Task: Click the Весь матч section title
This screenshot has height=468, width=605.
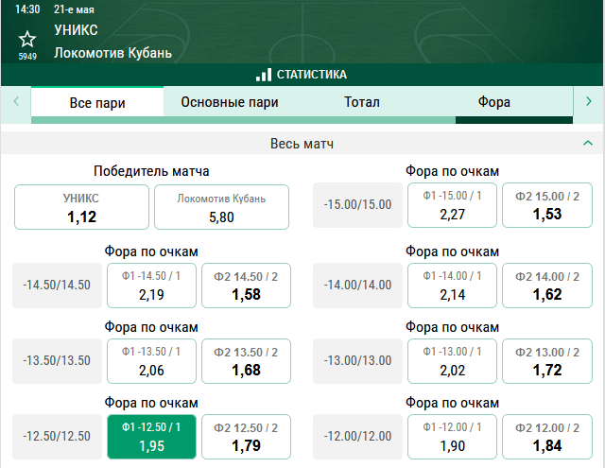Action: tap(302, 144)
